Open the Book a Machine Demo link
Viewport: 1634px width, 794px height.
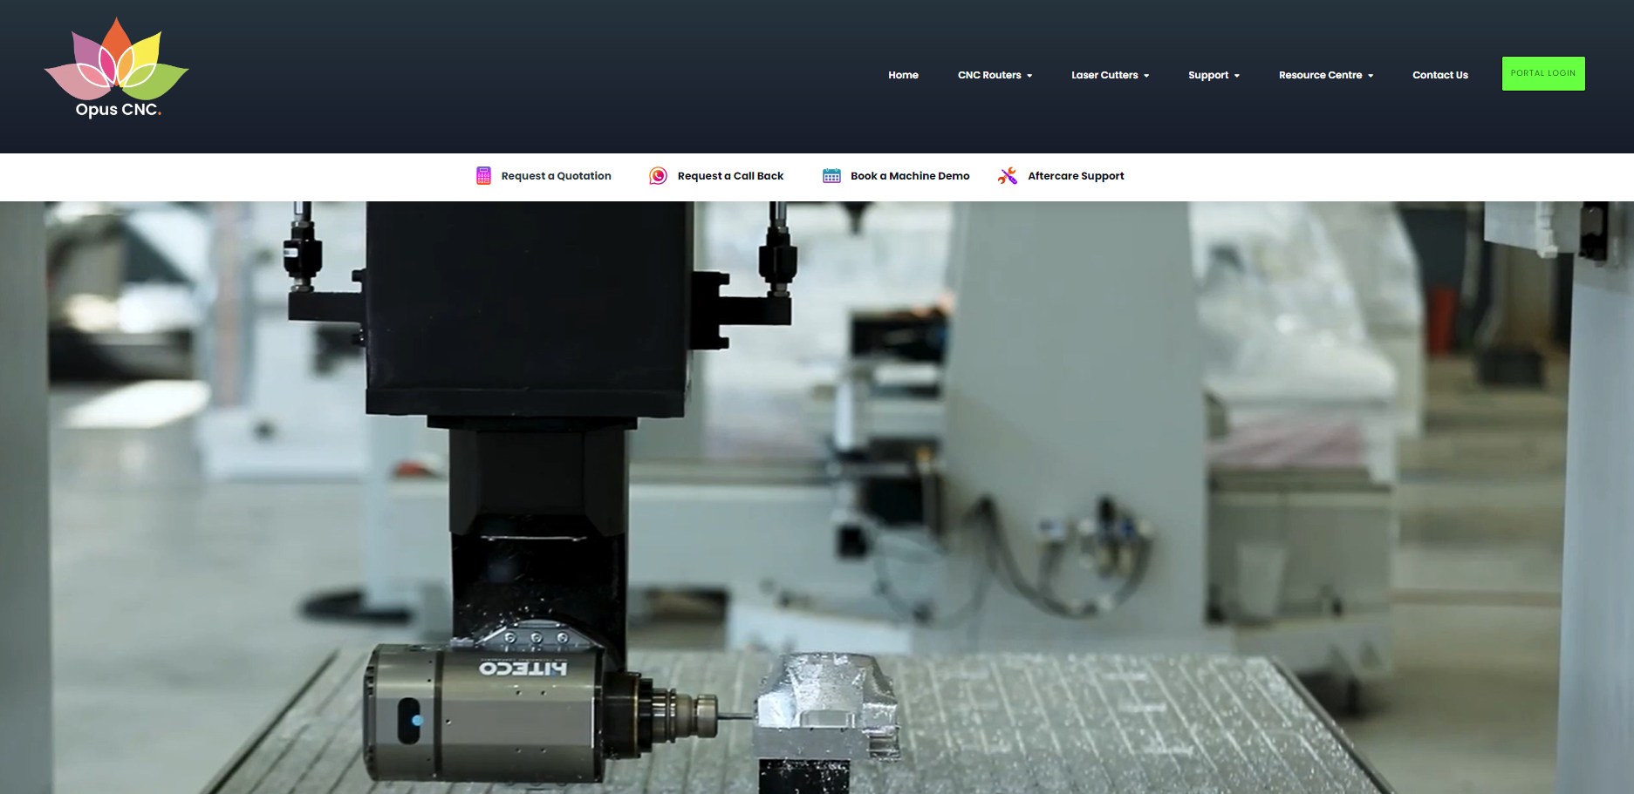point(910,175)
